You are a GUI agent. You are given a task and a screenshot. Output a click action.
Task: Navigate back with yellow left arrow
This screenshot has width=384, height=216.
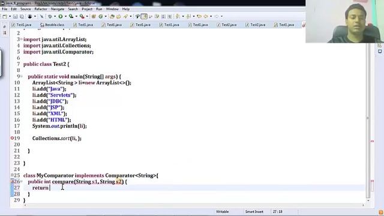(206, 16)
